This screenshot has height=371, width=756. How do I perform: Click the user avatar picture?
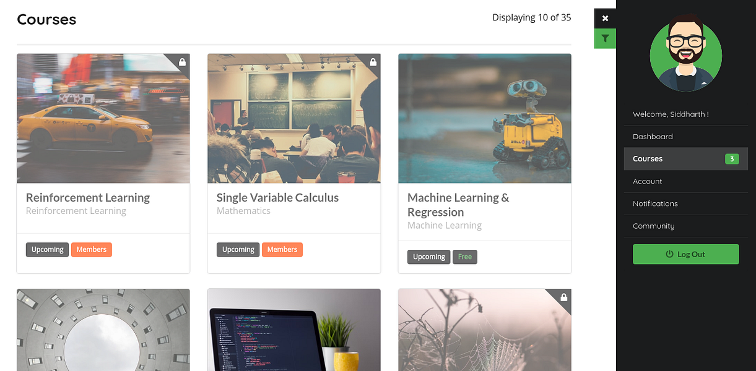pyautogui.click(x=685, y=53)
